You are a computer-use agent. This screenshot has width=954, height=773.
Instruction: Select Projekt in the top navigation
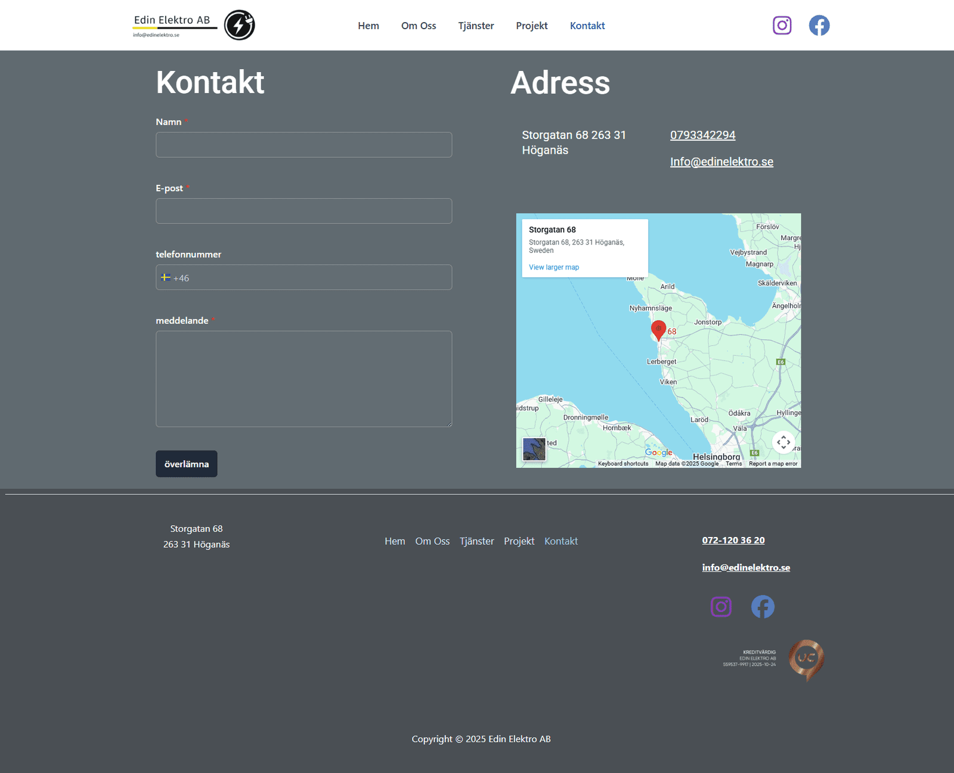(x=531, y=26)
